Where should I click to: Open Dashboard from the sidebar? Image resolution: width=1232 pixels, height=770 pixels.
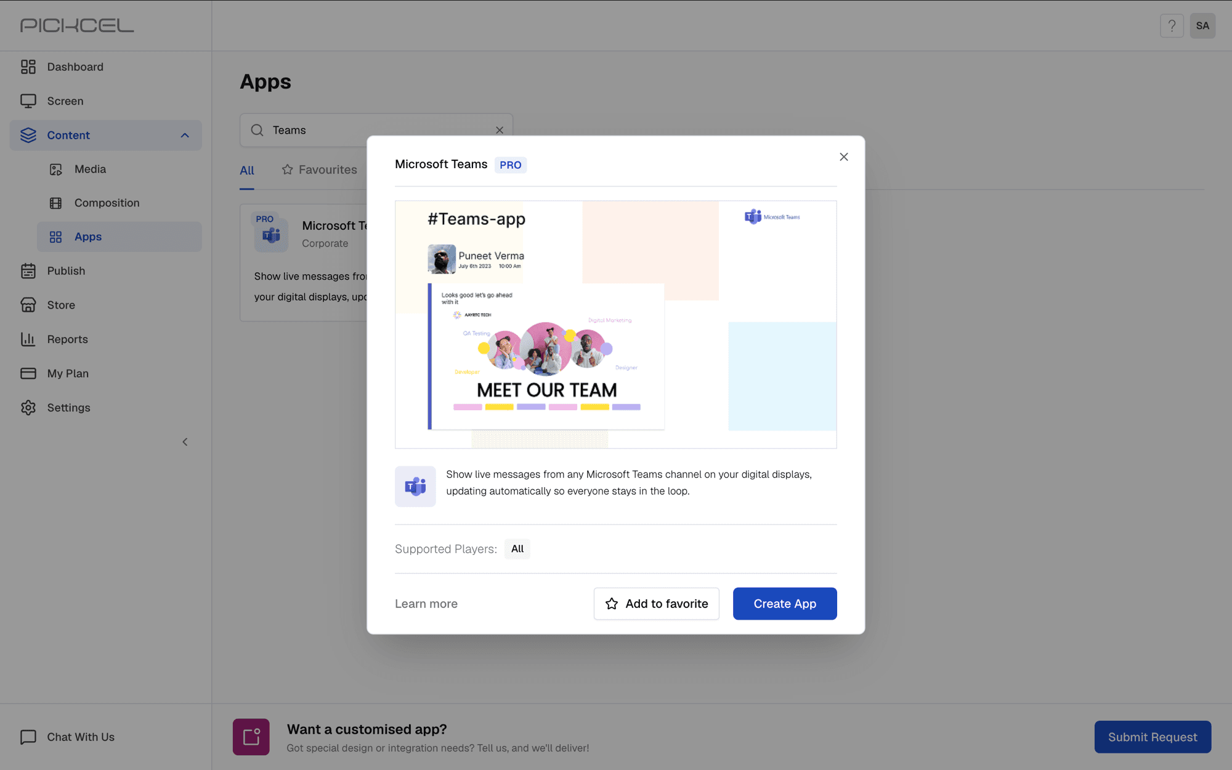106,67
